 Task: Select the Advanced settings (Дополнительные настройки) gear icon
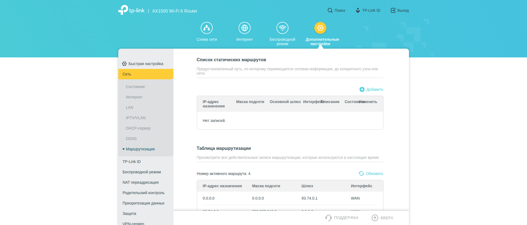coord(320,28)
